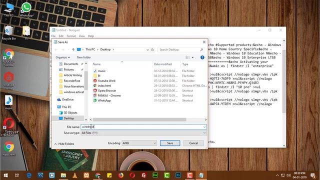Open Save As dialog help icon
This screenshot has height=180, width=320.
coord(202,57)
